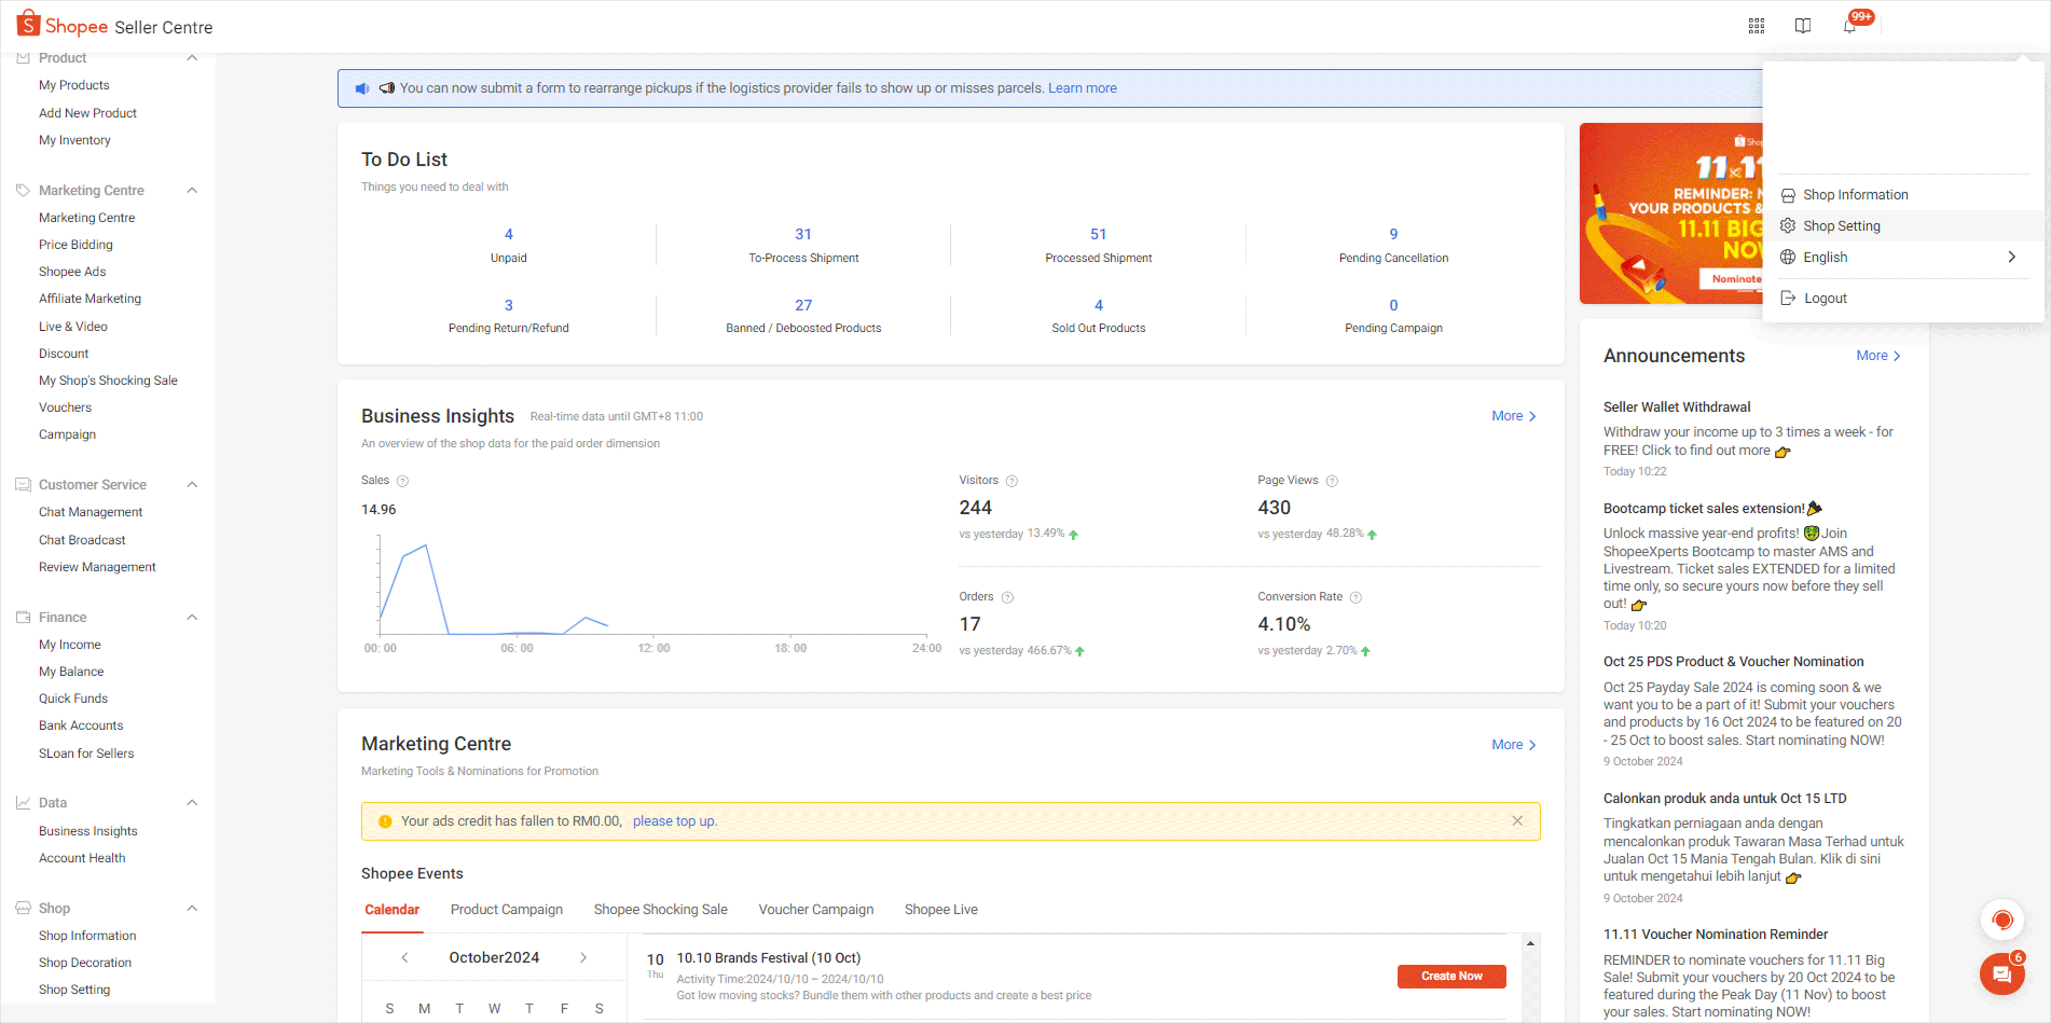Viewport: 2051px width, 1023px height.
Task: Open the apps grid icon
Action: click(x=1755, y=26)
